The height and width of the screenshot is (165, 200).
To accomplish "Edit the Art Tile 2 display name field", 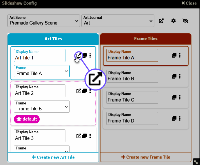I will click(40, 91).
